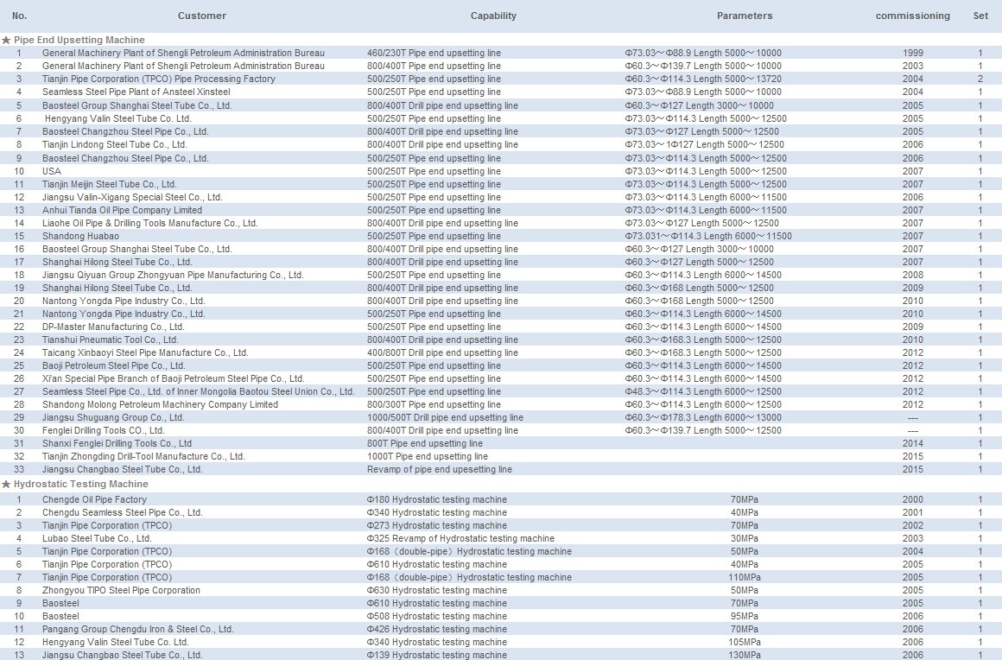The width and height of the screenshot is (1002, 660).
Task: Select "Zhongyou TIPO Steel Pipe Corporation"
Action: 122,590
